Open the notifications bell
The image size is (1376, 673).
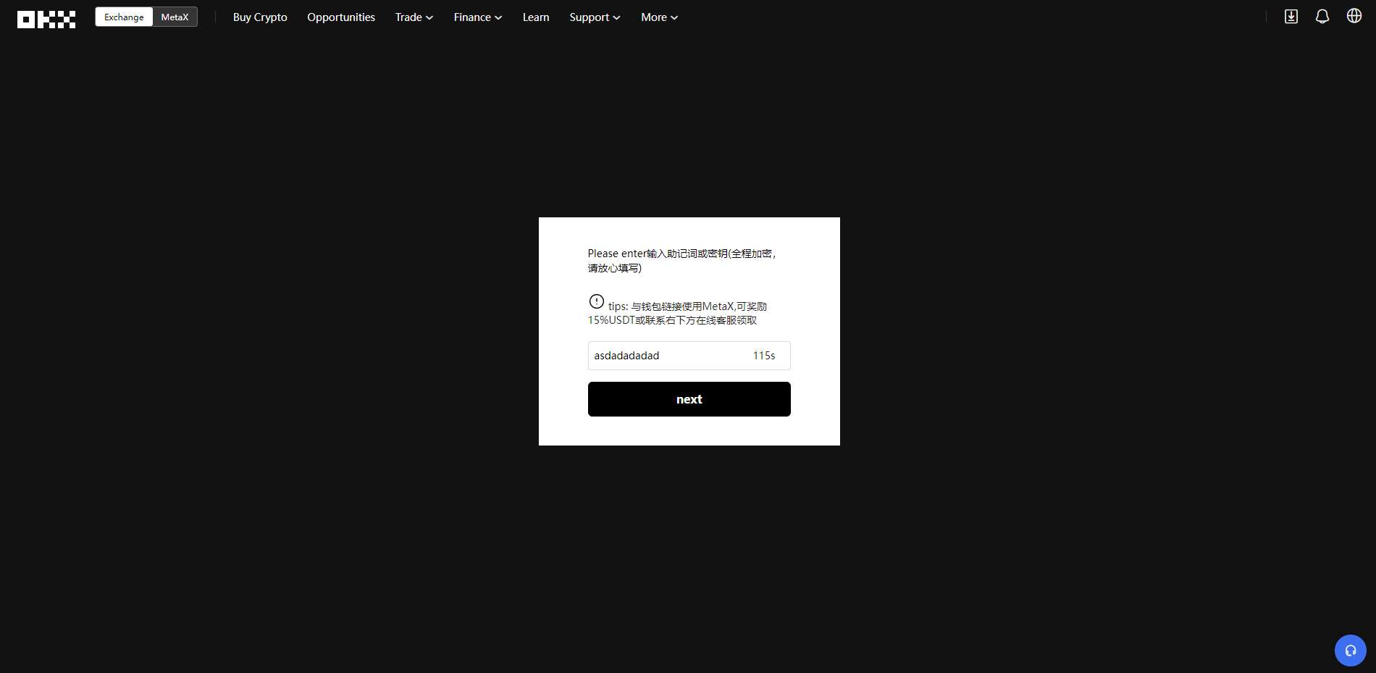[x=1322, y=17]
